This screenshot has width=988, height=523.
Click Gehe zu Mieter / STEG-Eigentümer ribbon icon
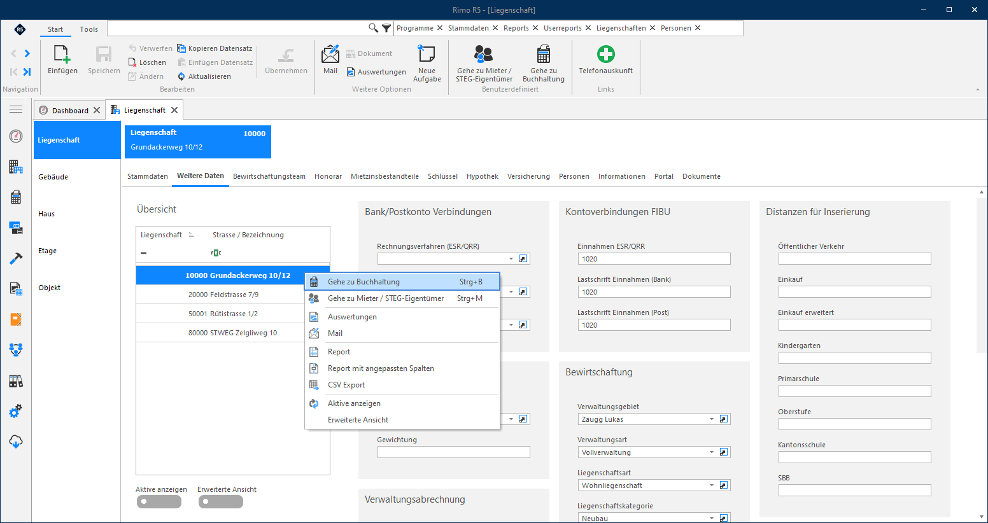[484, 54]
